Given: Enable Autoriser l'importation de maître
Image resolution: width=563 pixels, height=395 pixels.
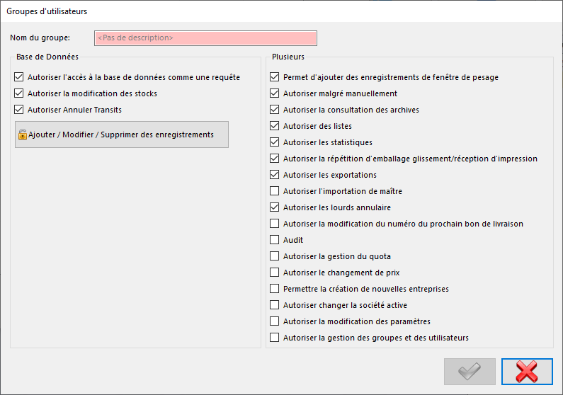Looking at the screenshot, I should [x=274, y=191].
